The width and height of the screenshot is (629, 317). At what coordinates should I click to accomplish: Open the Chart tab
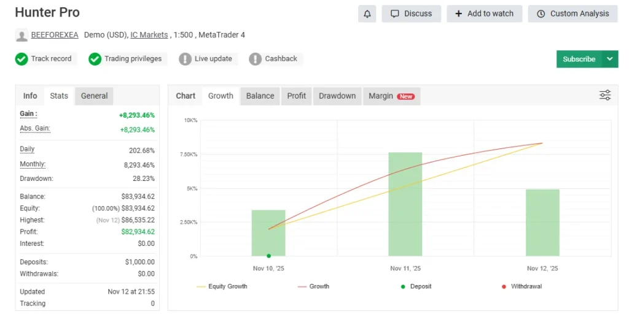186,96
